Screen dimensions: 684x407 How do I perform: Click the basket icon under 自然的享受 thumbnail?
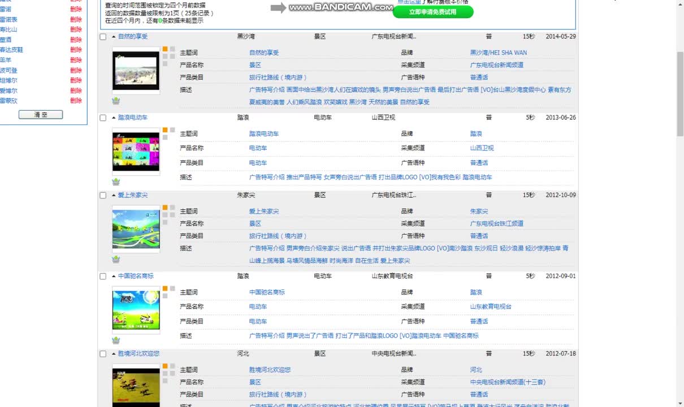pos(116,101)
